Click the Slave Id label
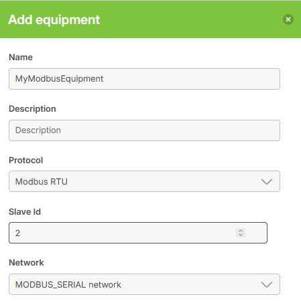The width and height of the screenshot is (301, 301). click(x=25, y=212)
